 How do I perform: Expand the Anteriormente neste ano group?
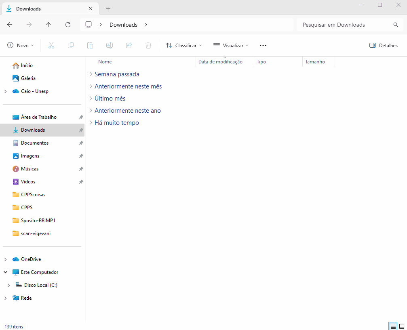coord(91,111)
